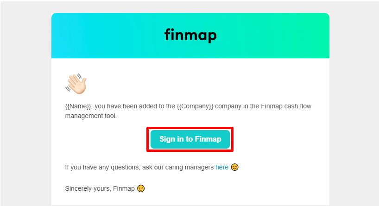Click the 'Sincerely yours, Finmap' text
This screenshot has width=379, height=206.
tap(100, 188)
